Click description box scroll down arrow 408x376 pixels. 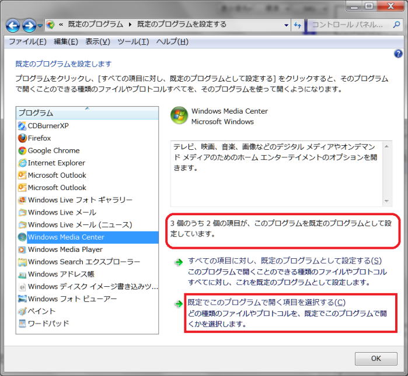pyautogui.click(x=386, y=201)
